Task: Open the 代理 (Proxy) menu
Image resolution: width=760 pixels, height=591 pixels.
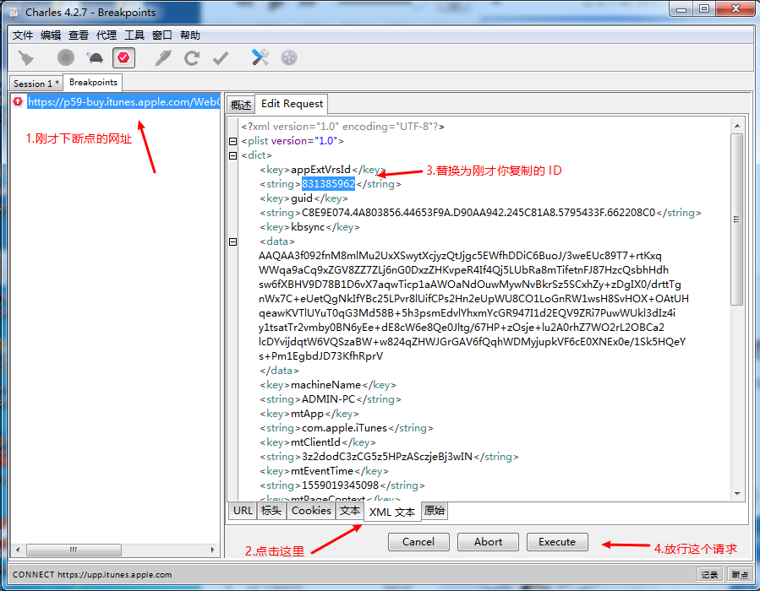Action: point(107,35)
